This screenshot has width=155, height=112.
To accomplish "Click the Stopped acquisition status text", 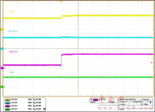I will [x=123, y=102].
